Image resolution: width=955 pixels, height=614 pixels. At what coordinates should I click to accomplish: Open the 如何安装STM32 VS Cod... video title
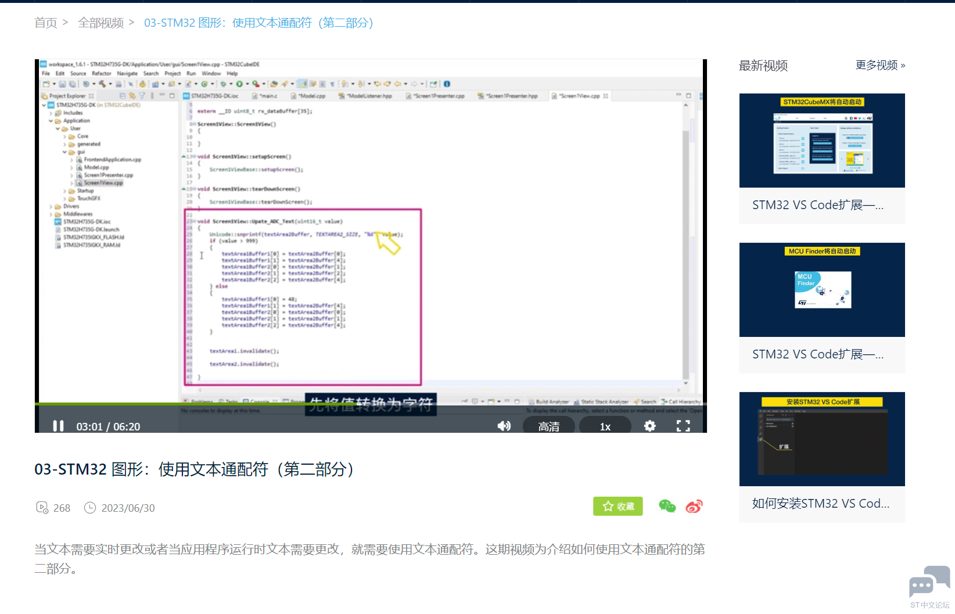point(821,504)
